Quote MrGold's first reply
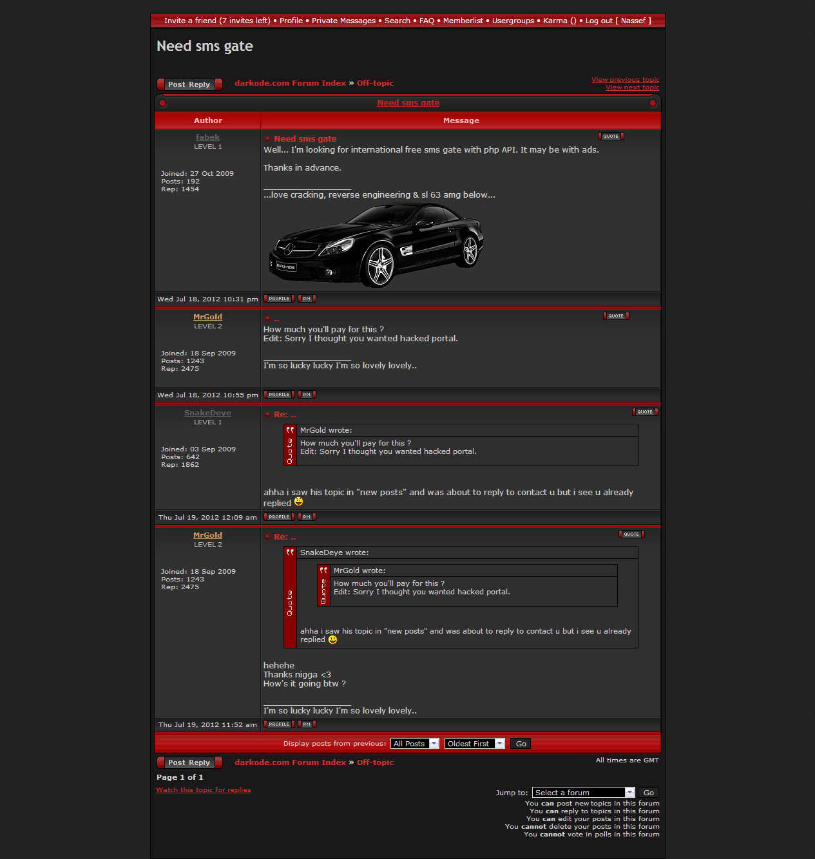 point(616,316)
